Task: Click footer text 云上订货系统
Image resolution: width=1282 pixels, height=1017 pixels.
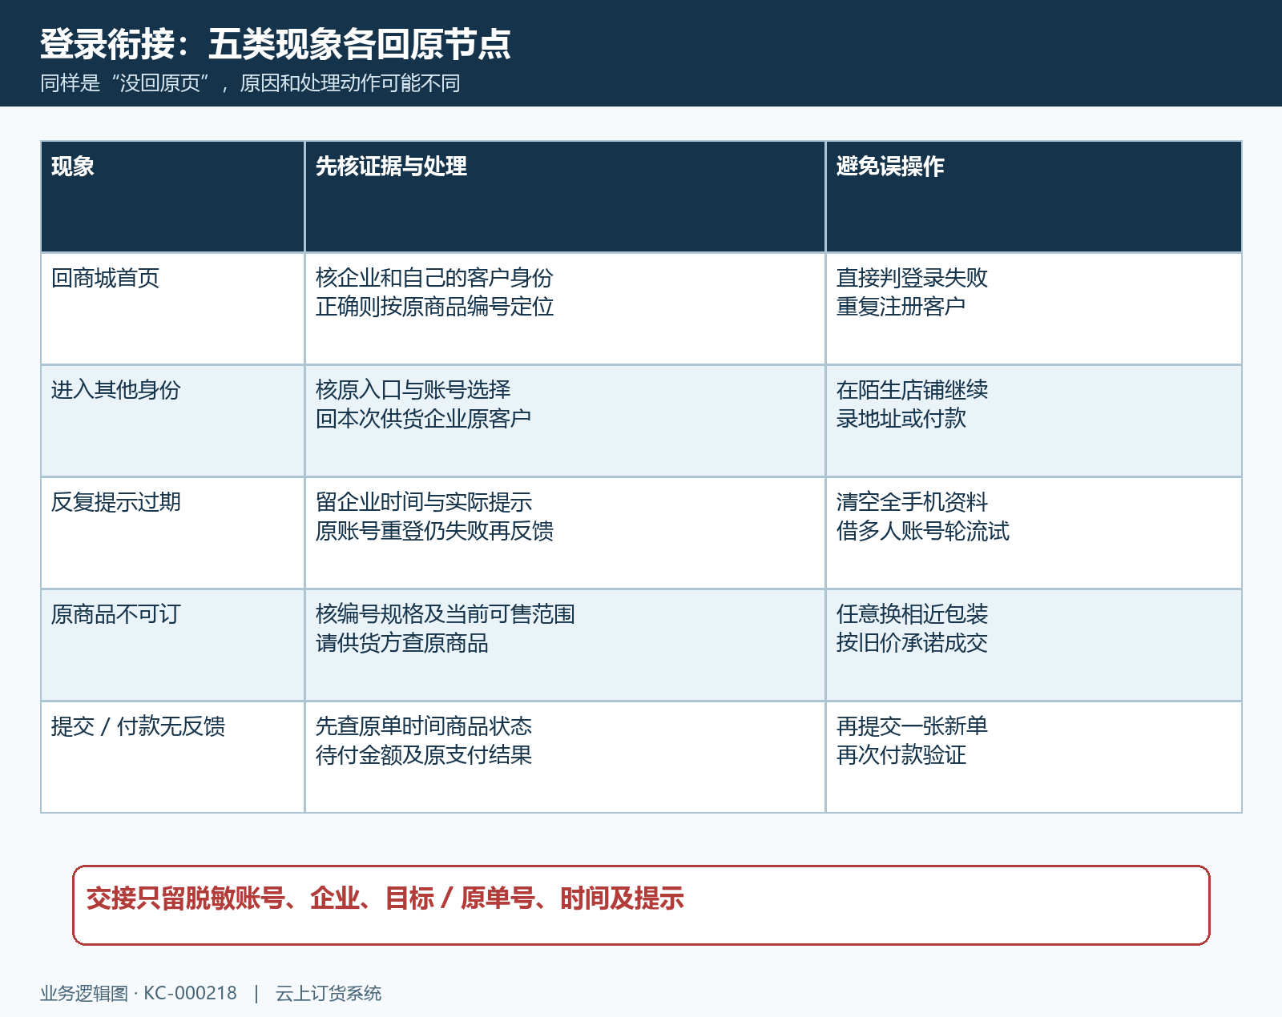Action: [329, 994]
